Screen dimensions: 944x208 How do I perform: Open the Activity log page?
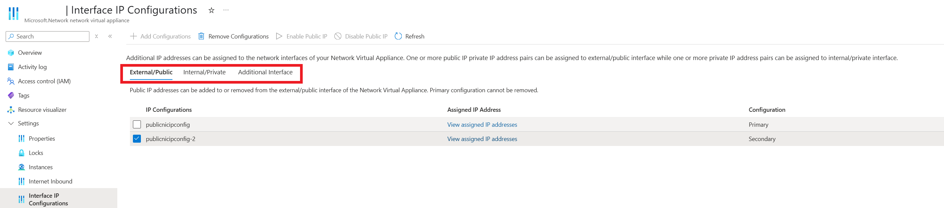(32, 67)
